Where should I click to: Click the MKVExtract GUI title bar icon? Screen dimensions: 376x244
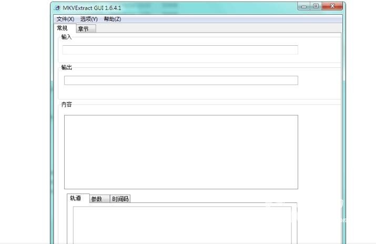tap(57, 8)
